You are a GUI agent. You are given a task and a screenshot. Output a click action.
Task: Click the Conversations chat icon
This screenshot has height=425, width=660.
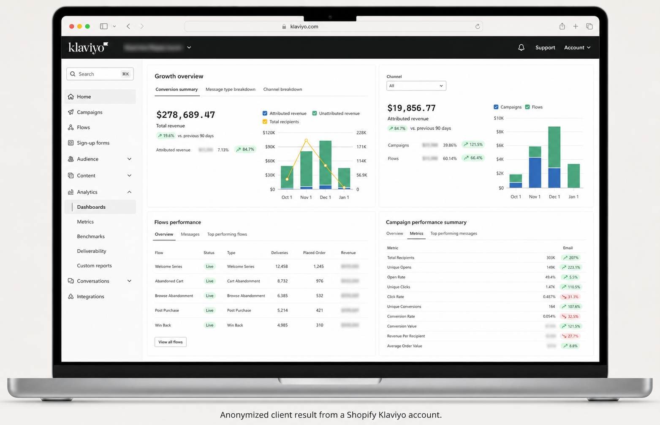pos(71,281)
